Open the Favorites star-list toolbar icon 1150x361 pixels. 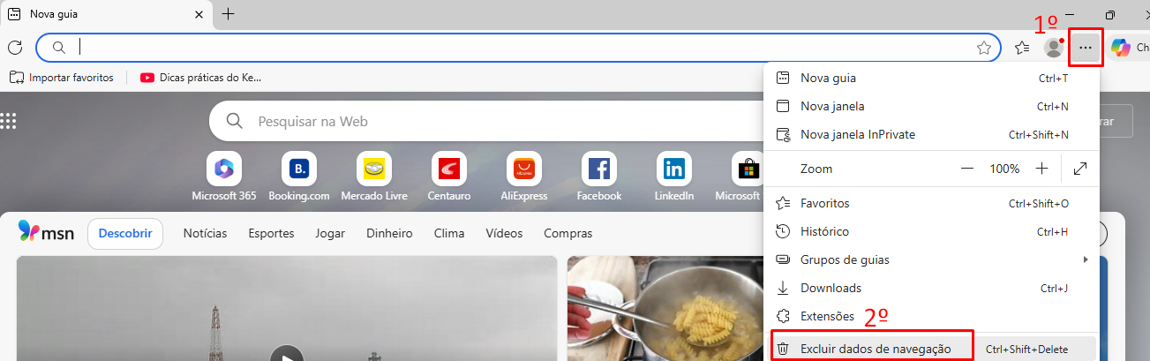point(1022,48)
